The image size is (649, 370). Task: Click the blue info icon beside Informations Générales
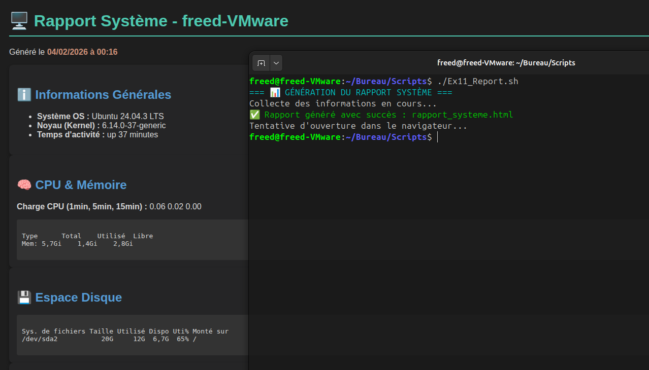point(24,95)
